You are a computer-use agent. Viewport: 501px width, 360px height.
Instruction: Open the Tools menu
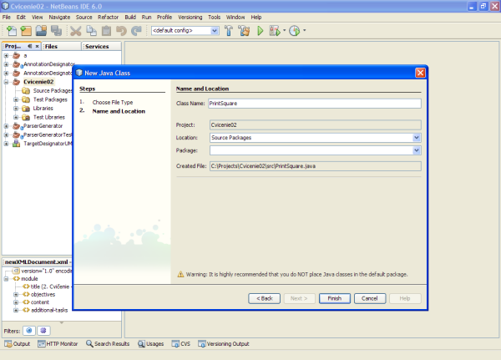214,18
